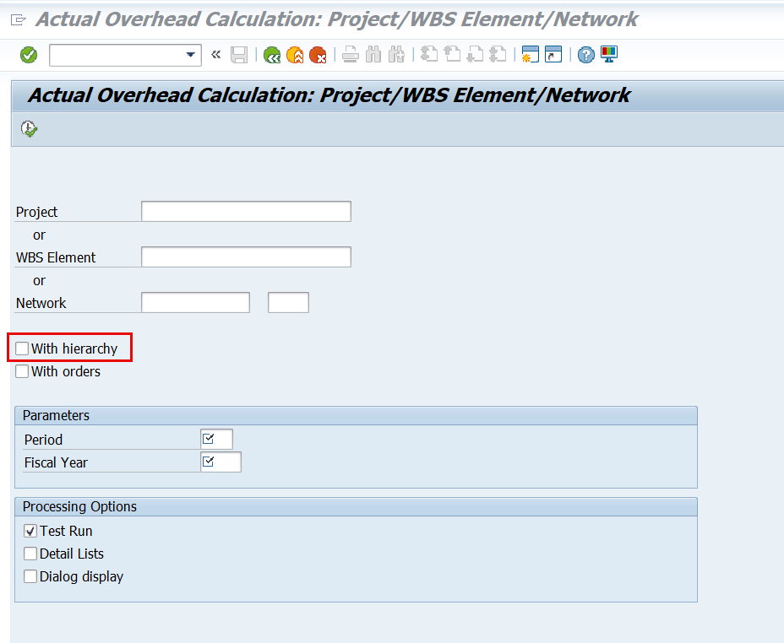The width and height of the screenshot is (784, 643).
Task: Click the Generate Shortcut icon
Action: click(x=553, y=54)
